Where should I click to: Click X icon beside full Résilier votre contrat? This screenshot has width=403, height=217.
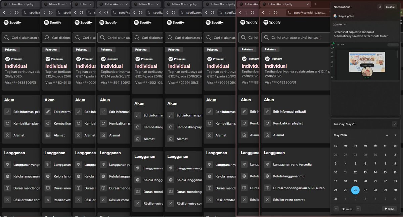click(267, 200)
